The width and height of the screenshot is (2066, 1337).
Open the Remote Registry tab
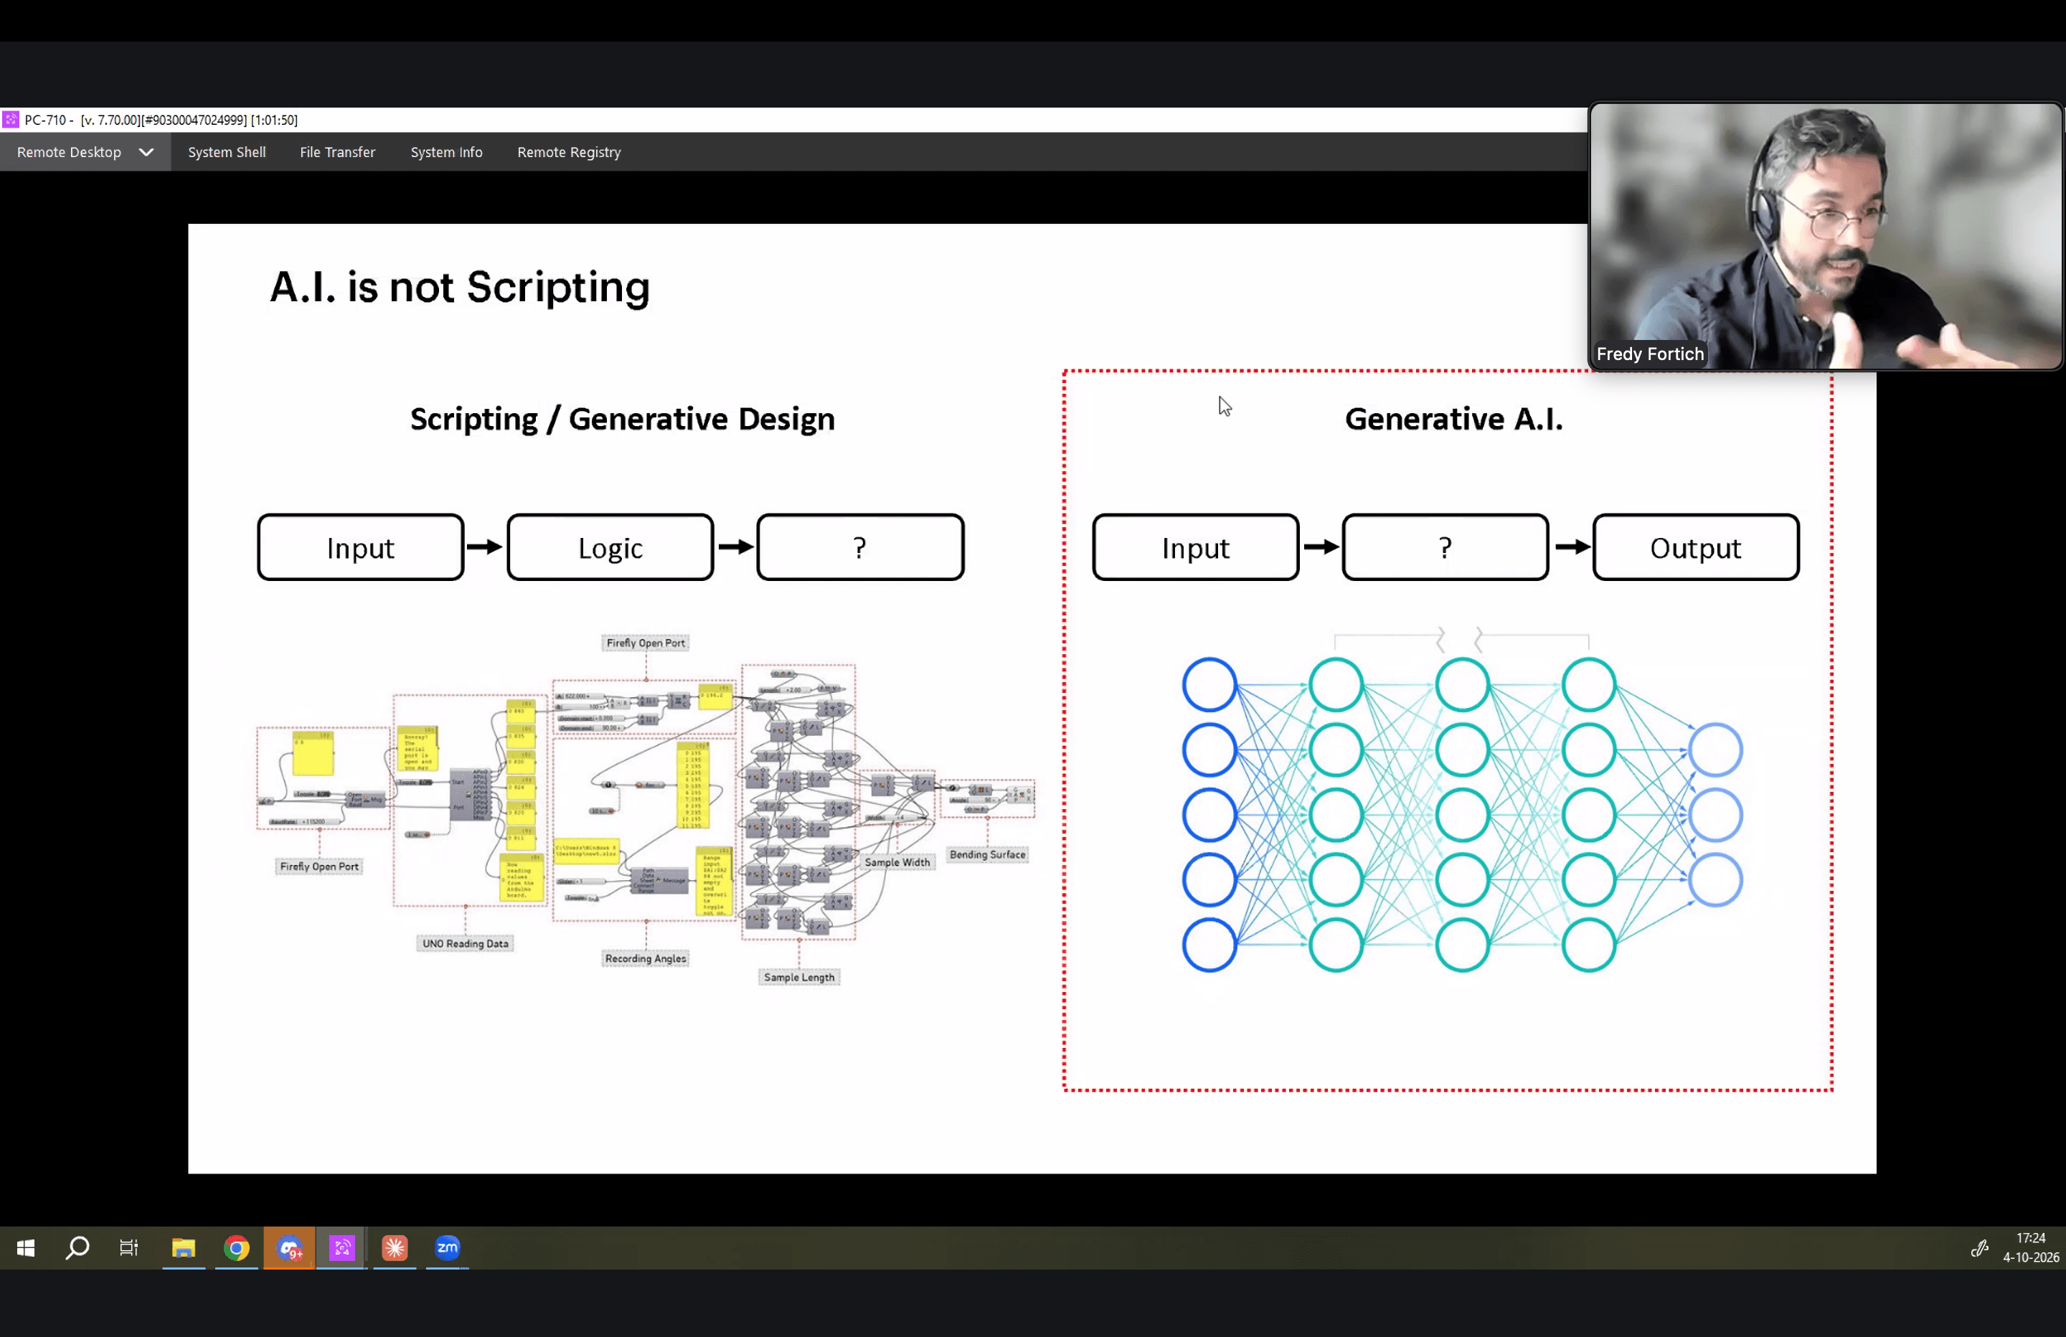point(569,152)
